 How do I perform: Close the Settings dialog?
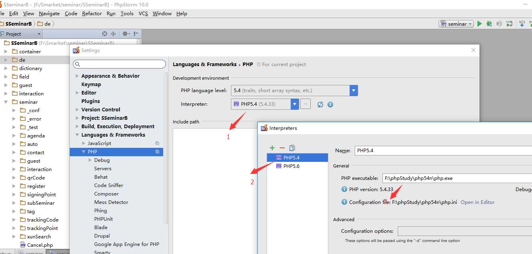pos(473,50)
